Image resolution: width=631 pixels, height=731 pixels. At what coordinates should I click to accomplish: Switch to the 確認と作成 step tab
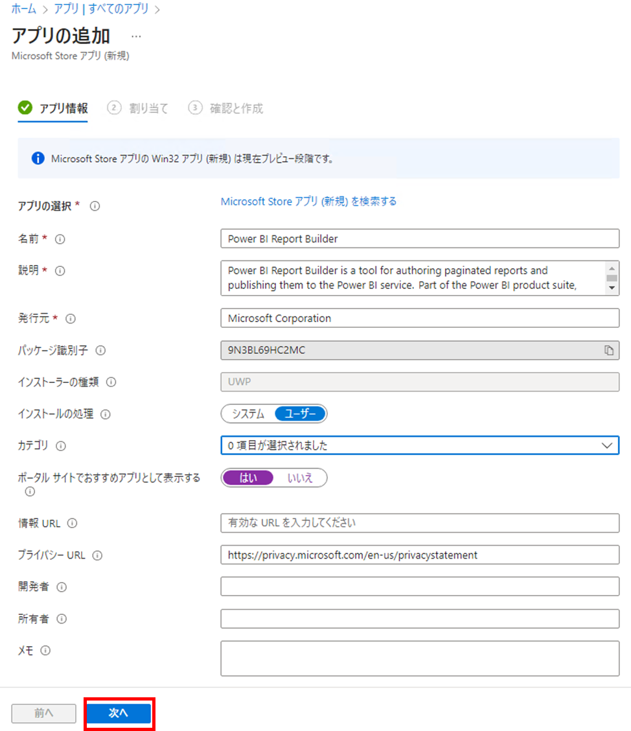[225, 108]
